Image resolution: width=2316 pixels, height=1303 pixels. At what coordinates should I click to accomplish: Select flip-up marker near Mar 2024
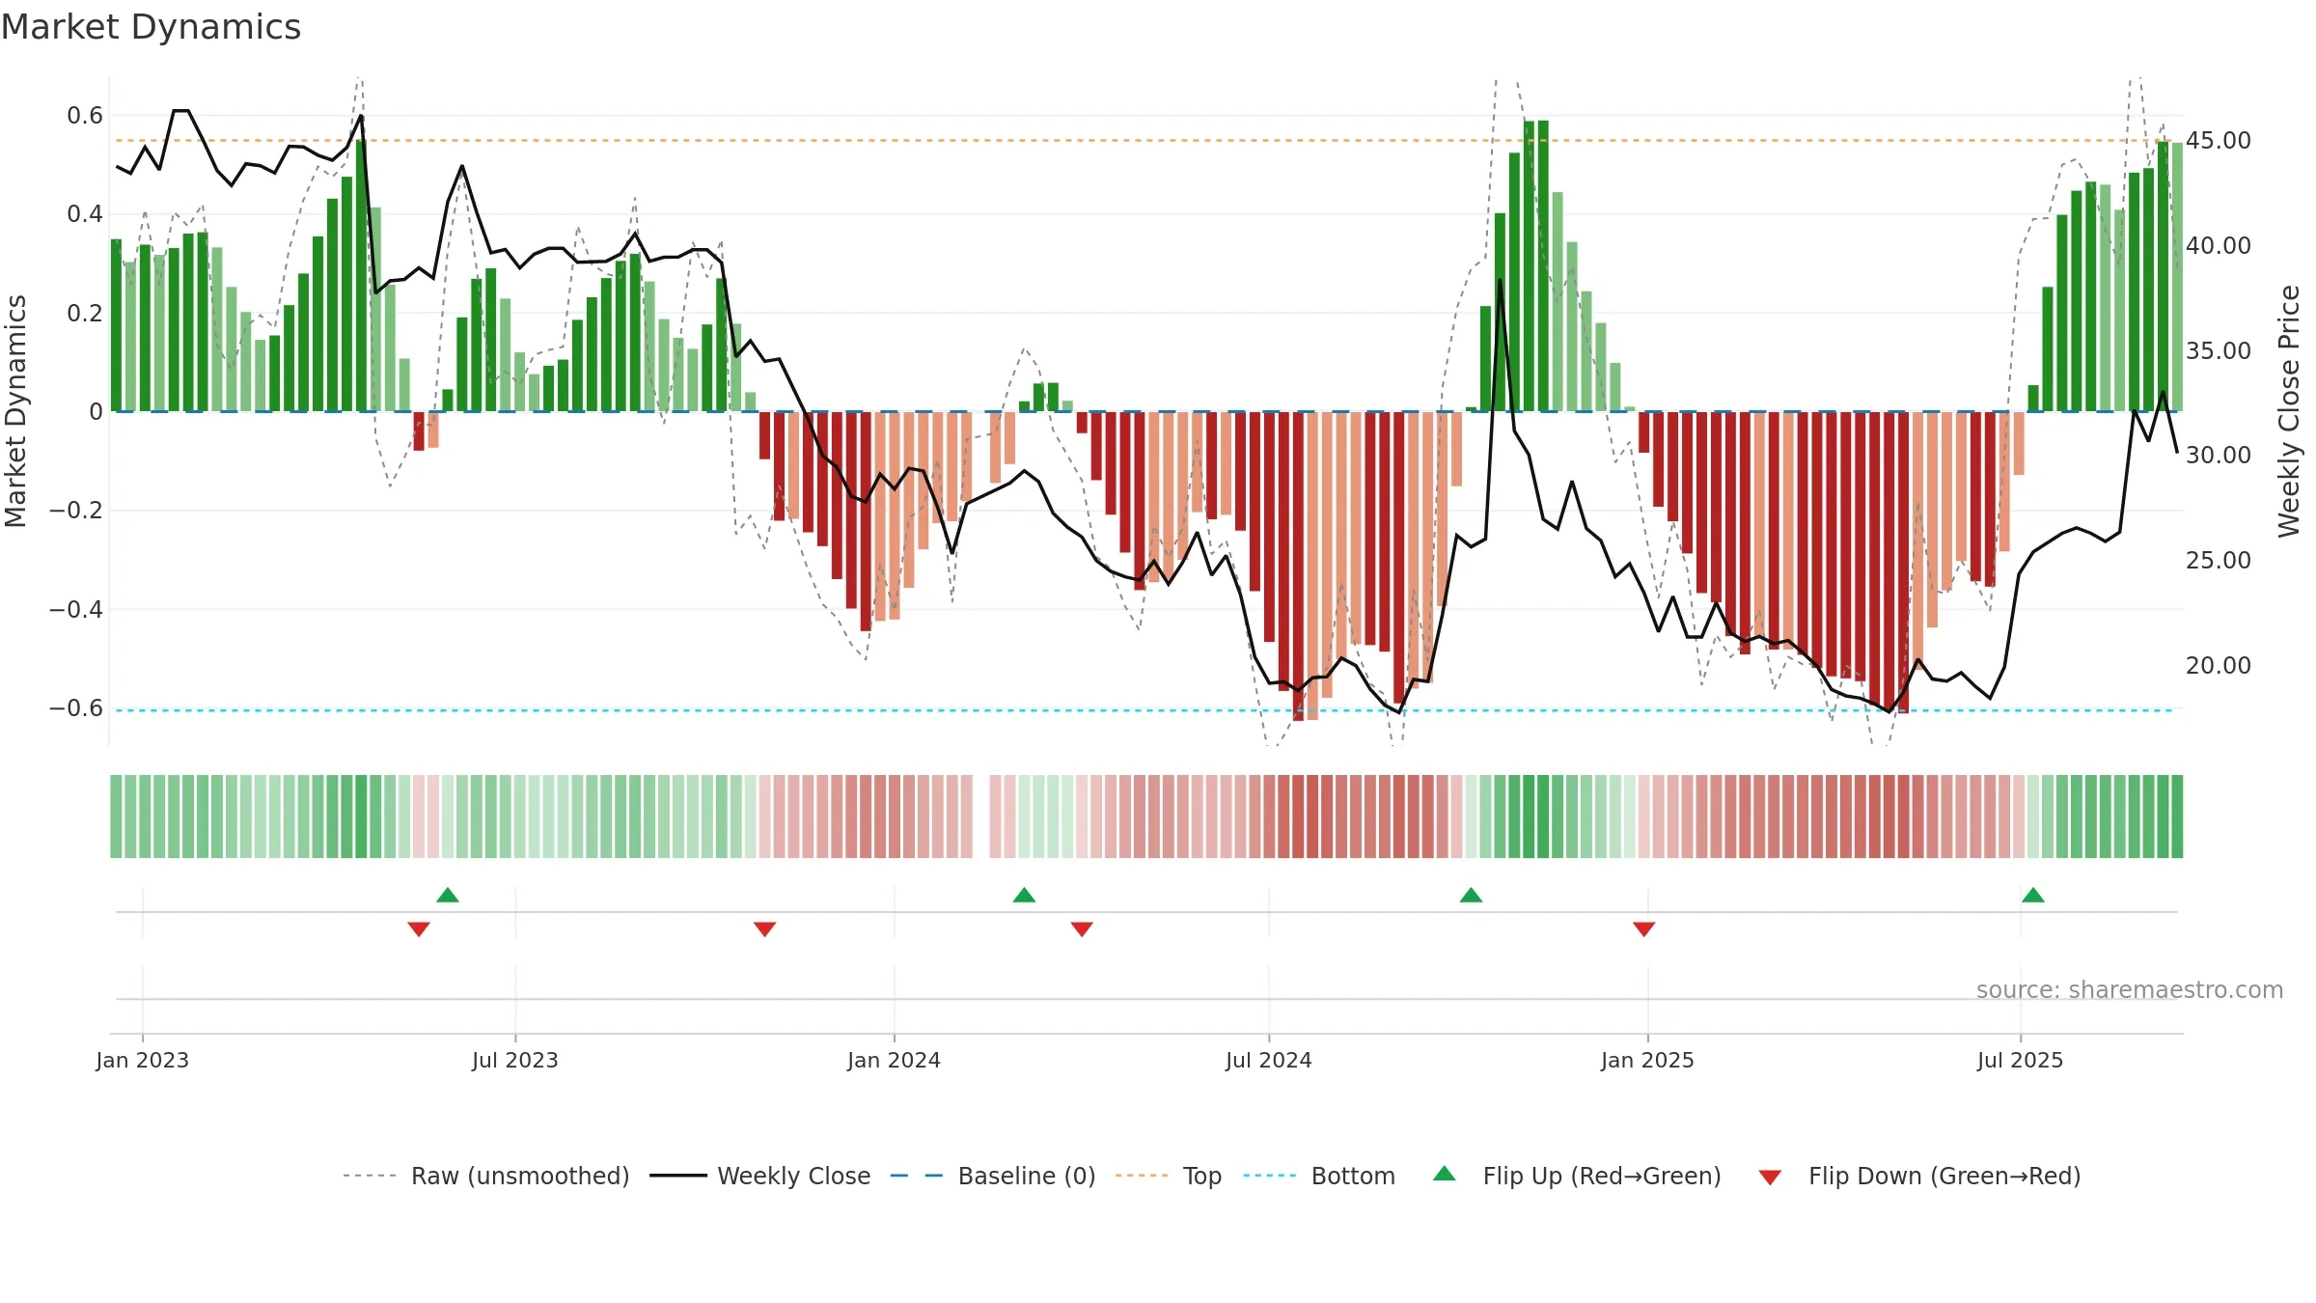1025,895
